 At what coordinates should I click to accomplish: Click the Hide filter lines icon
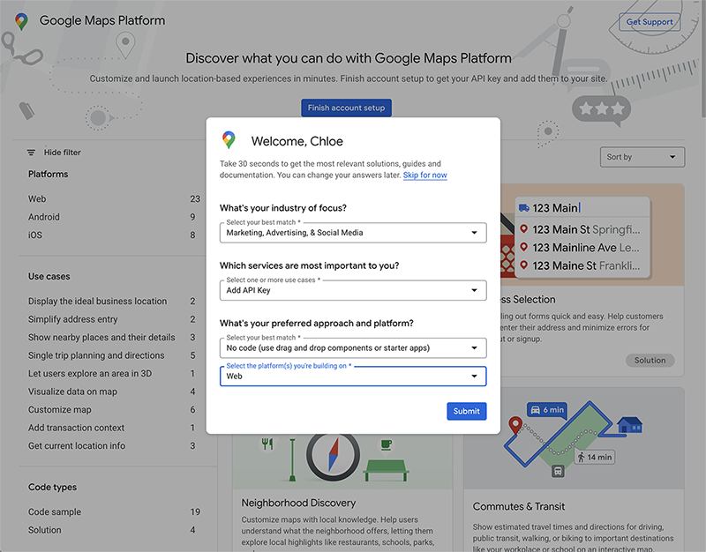coord(31,153)
